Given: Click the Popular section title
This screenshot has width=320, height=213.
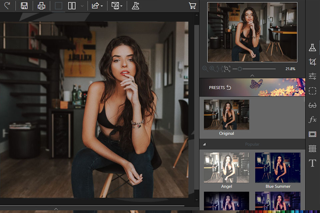Looking at the screenshot, I should (252, 144).
